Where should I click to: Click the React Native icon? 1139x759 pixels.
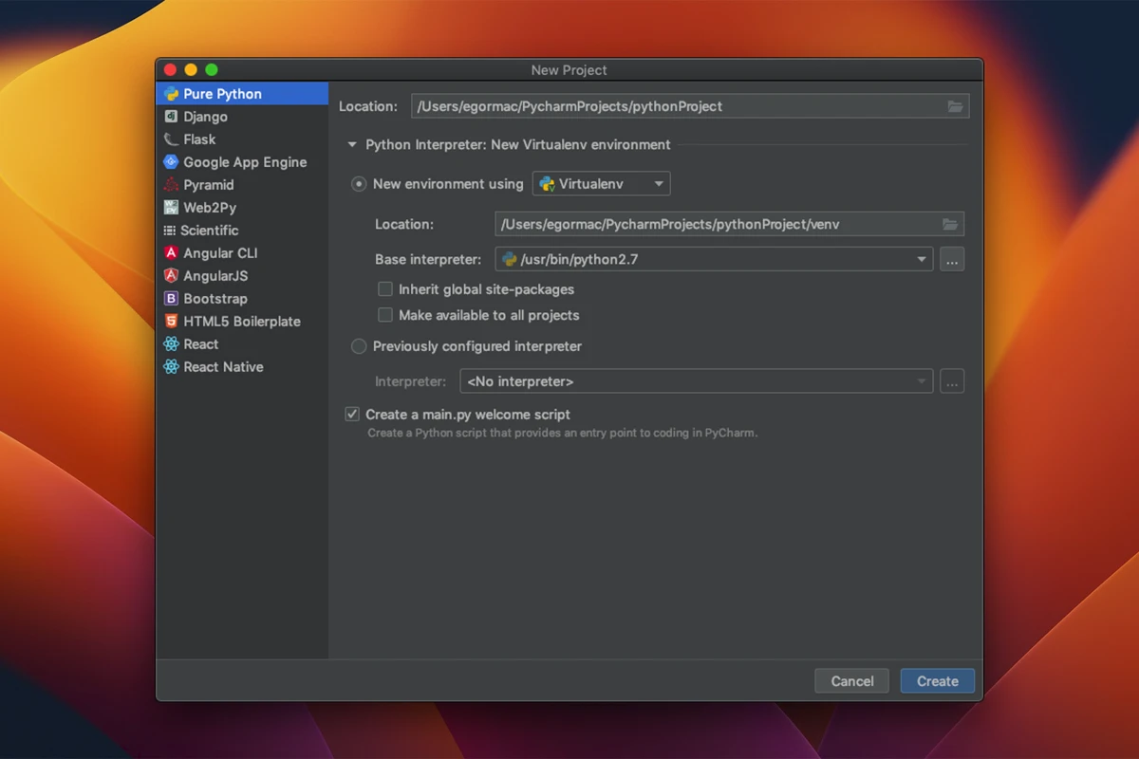(x=171, y=366)
